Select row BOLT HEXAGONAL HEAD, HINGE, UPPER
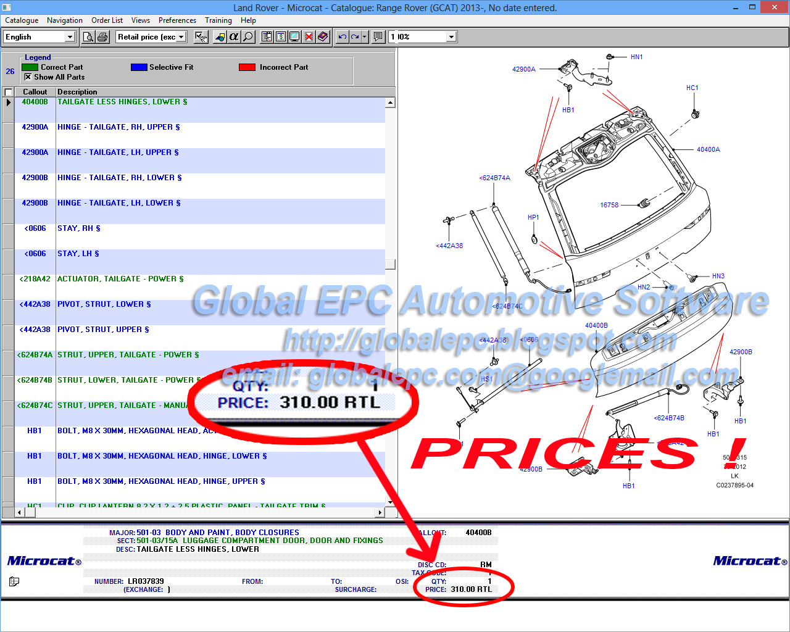This screenshot has height=632, width=790. click(x=200, y=489)
